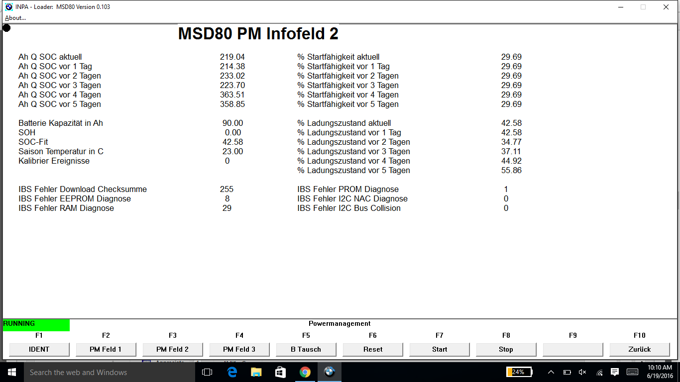The image size is (680, 382).
Task: Click the SOH label
Action: pyautogui.click(x=27, y=133)
